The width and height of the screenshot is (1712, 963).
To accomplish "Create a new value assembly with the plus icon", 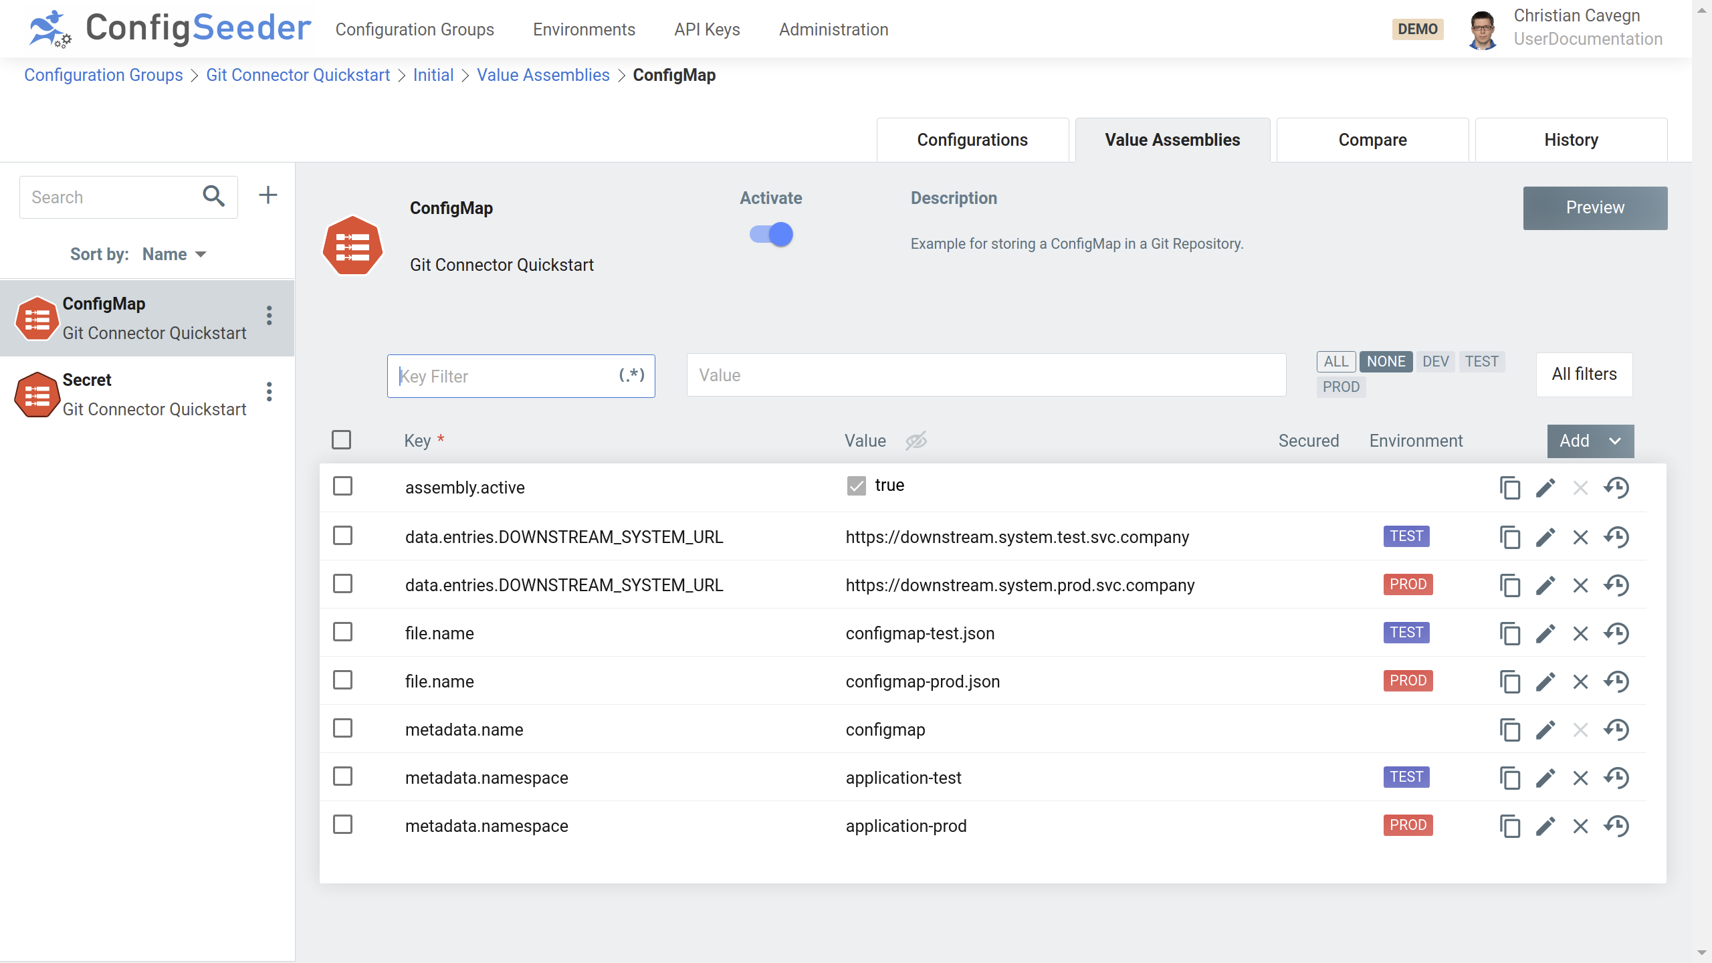I will tap(267, 195).
